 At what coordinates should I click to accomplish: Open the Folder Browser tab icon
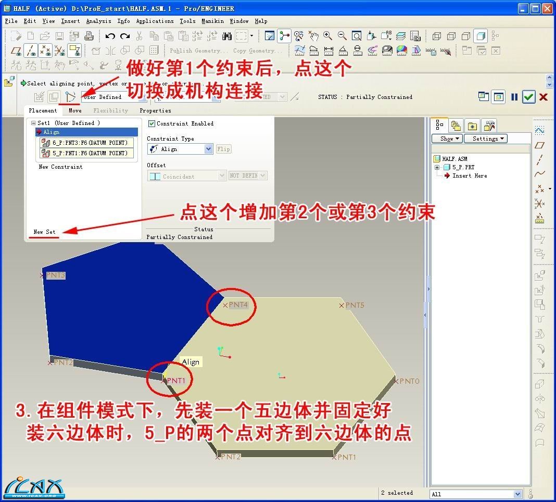pyautogui.click(x=456, y=126)
